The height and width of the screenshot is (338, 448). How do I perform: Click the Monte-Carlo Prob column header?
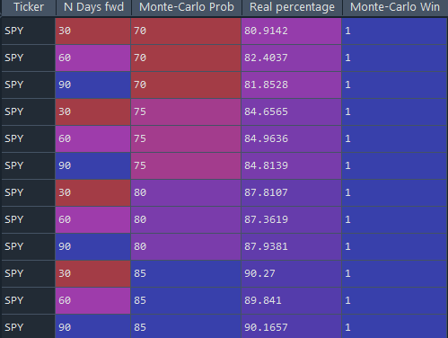(187, 7)
